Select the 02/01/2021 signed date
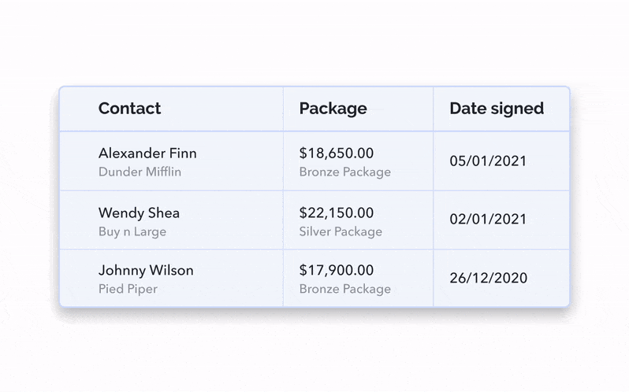629x392 pixels. (488, 220)
